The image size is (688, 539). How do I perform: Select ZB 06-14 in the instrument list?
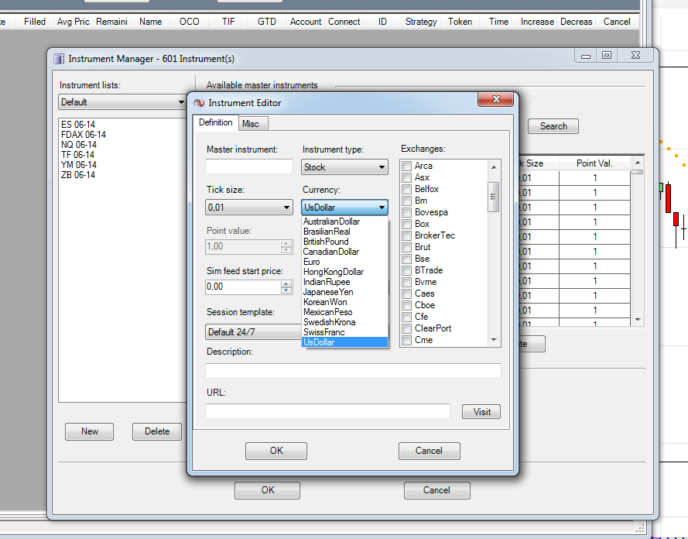[x=78, y=175]
